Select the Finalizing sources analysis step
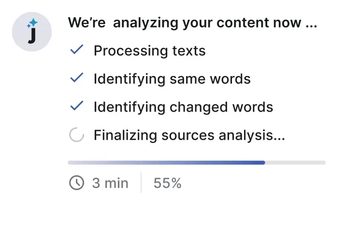346x235 pixels. 189,135
